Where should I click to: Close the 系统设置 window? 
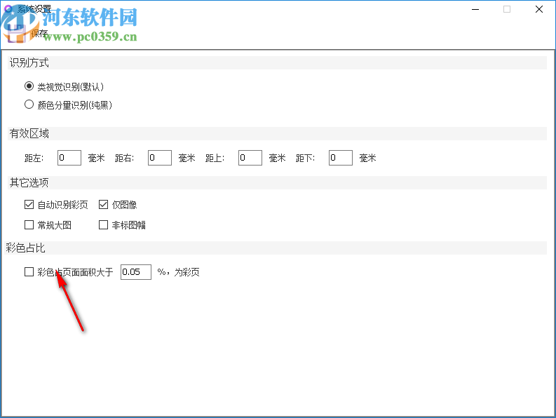pyautogui.click(x=539, y=9)
